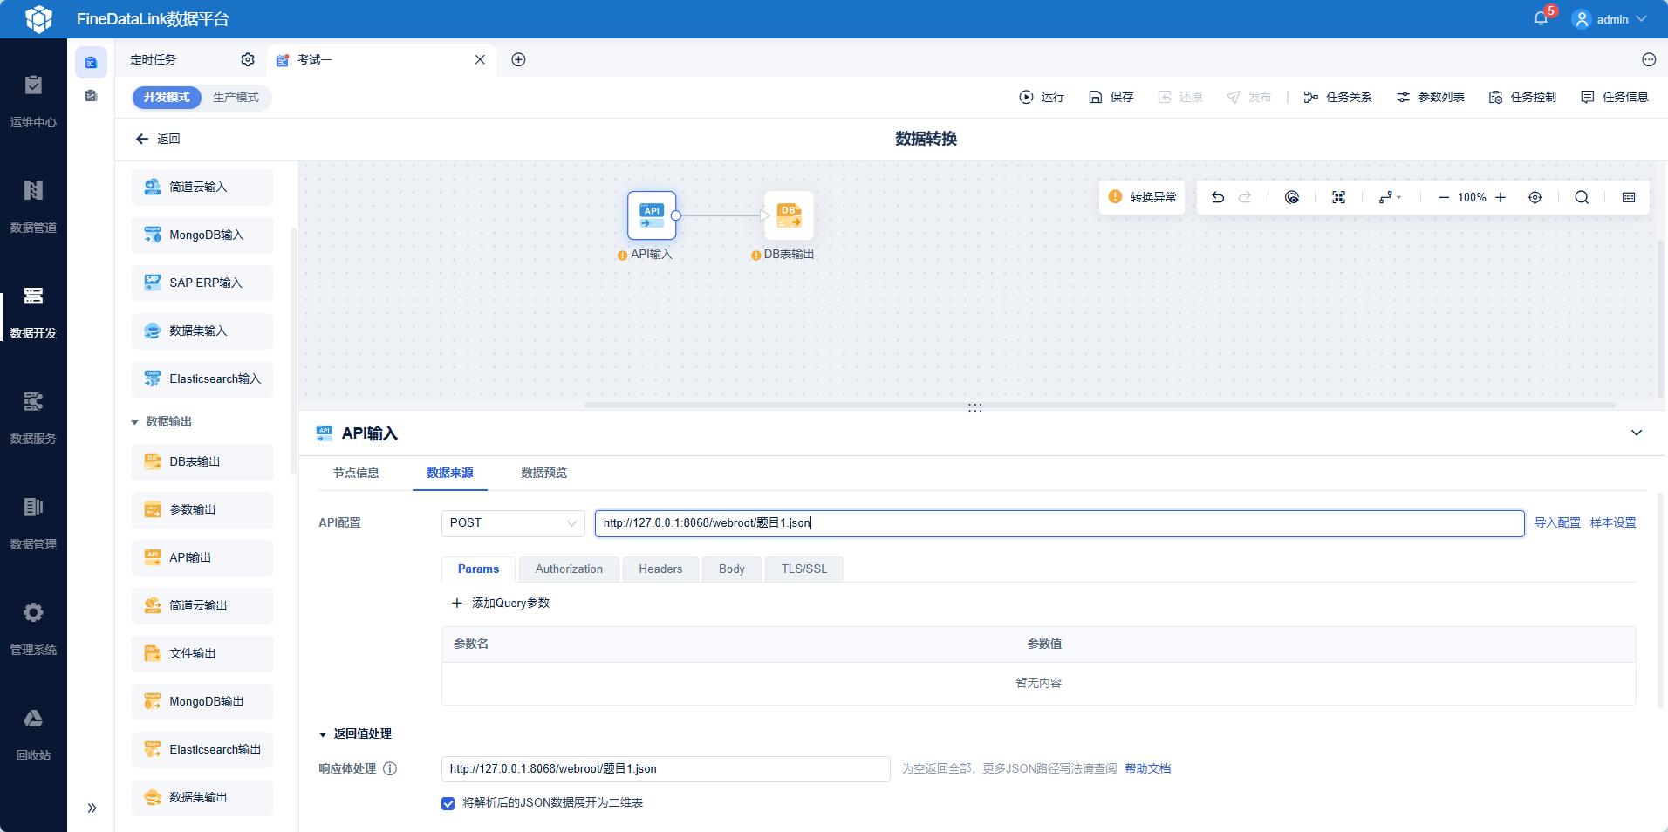Collapse the 数据输出 tree section
The width and height of the screenshot is (1668, 832).
[135, 422]
